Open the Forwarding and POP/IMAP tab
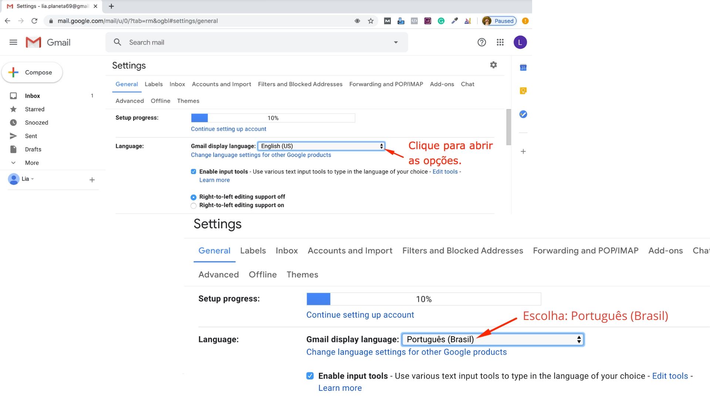This screenshot has width=710, height=399. pos(386,84)
